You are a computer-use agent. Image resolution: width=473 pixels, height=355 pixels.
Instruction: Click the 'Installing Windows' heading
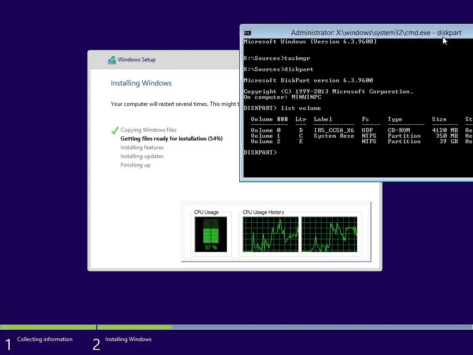[x=141, y=83]
